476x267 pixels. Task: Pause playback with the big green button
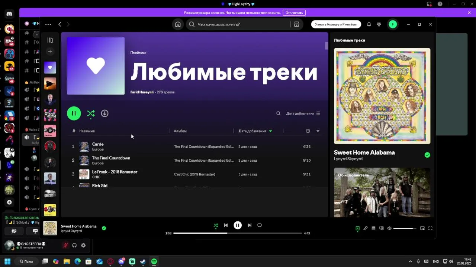pyautogui.click(x=74, y=113)
